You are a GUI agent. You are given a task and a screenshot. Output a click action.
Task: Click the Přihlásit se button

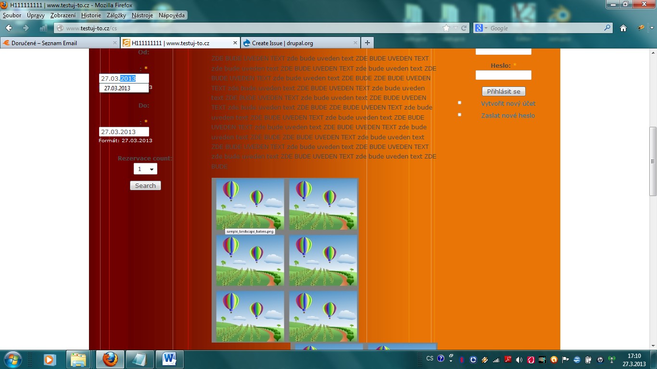click(504, 91)
